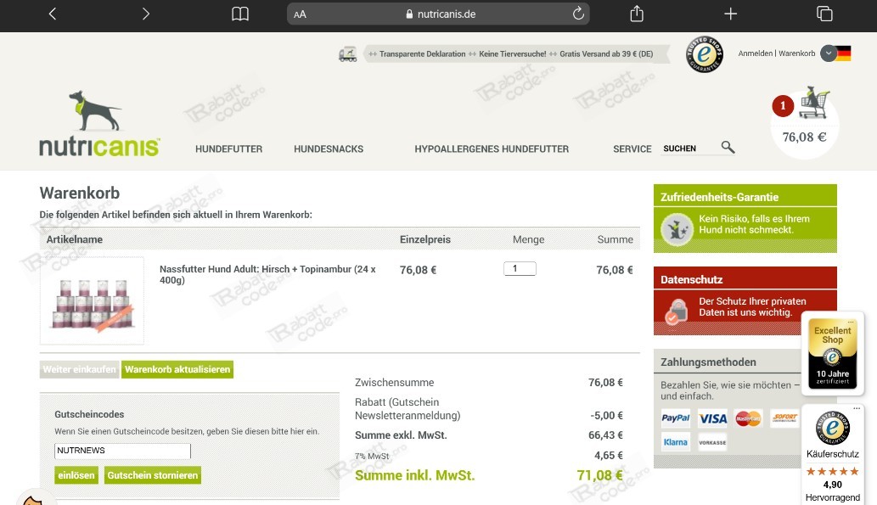Click the Rabatt amount -5,00 €
Screen dimensions: 877x505
click(x=606, y=416)
